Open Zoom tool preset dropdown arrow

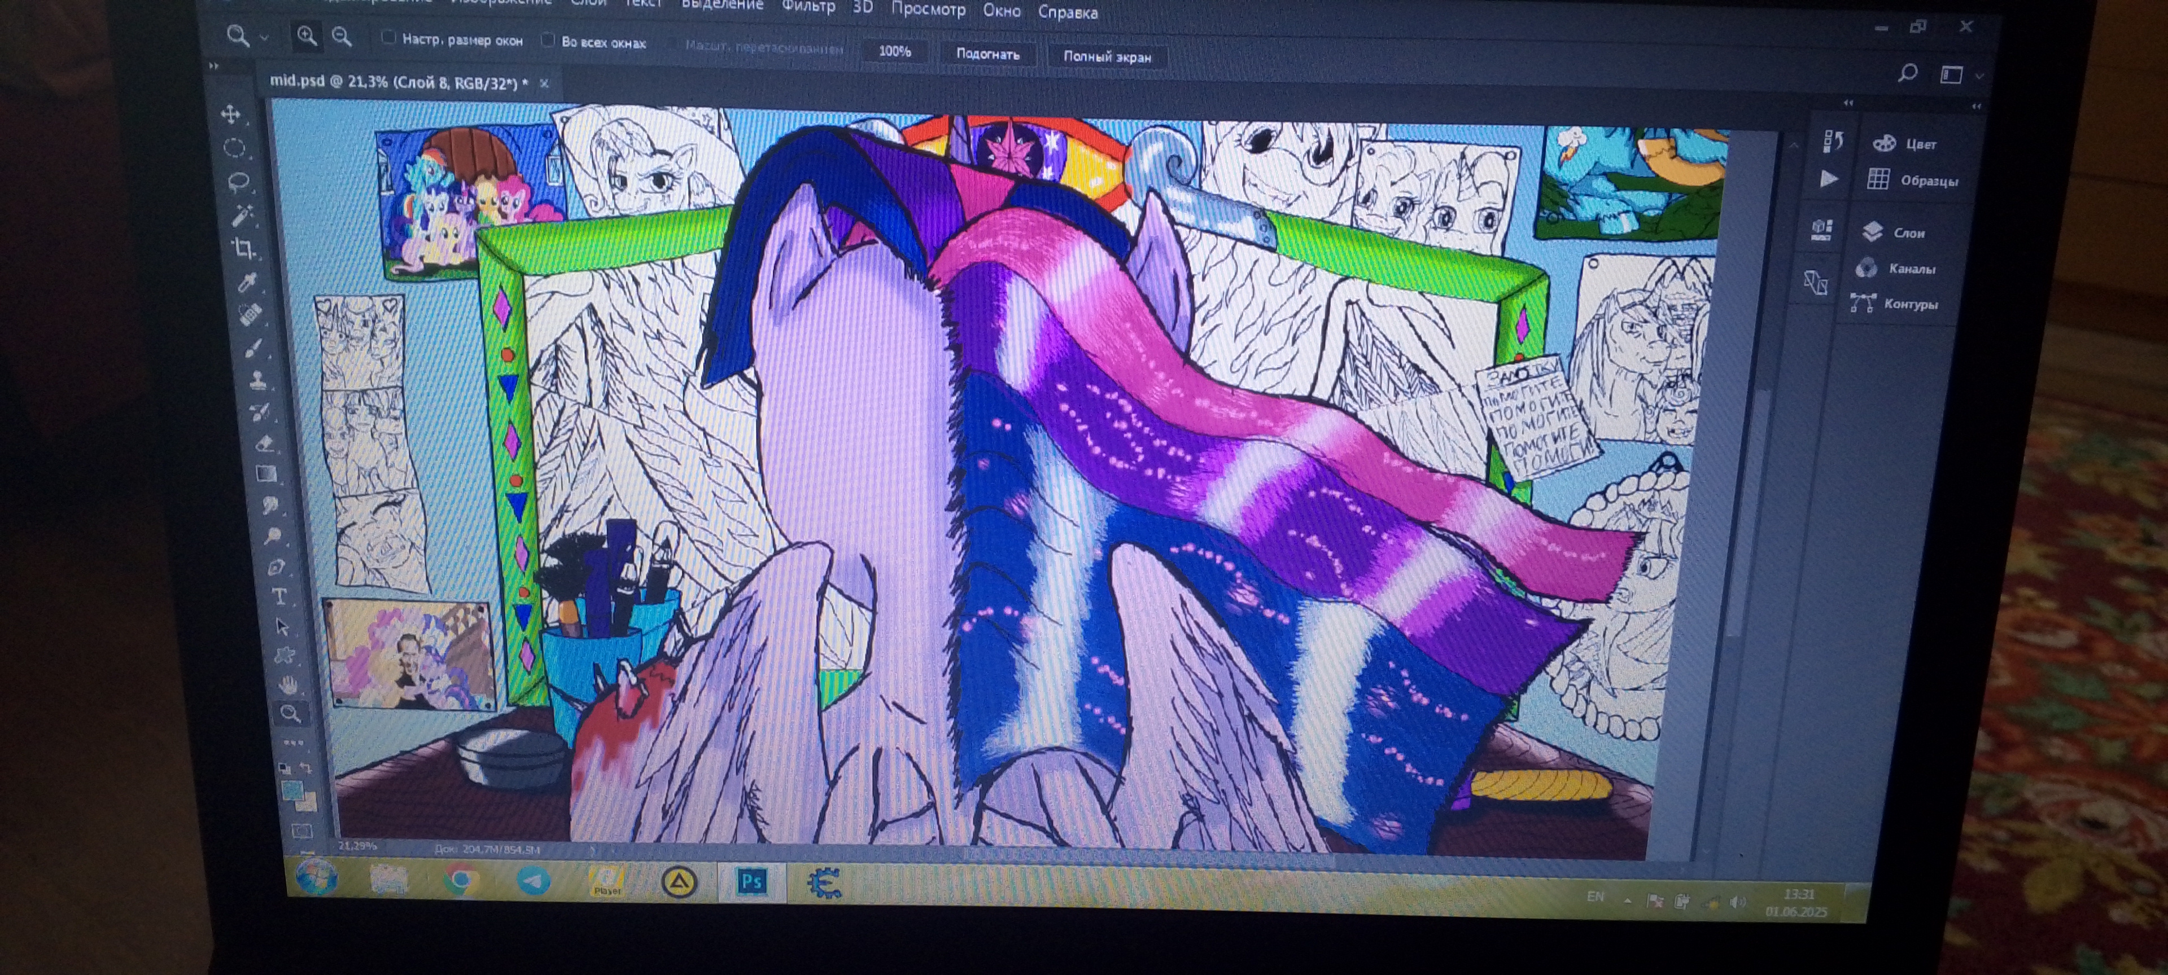264,38
